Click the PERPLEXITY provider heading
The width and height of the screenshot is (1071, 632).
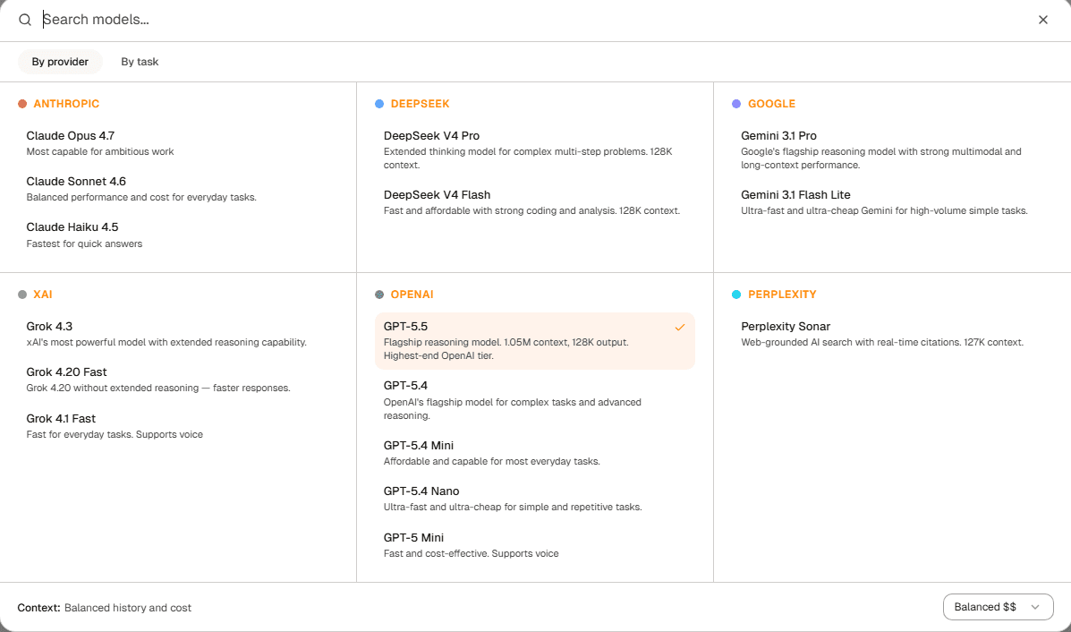tap(782, 295)
